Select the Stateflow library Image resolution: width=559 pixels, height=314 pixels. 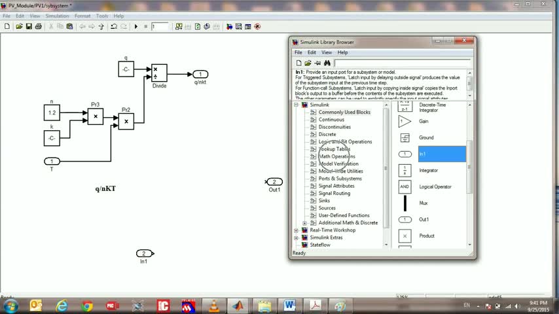click(320, 245)
